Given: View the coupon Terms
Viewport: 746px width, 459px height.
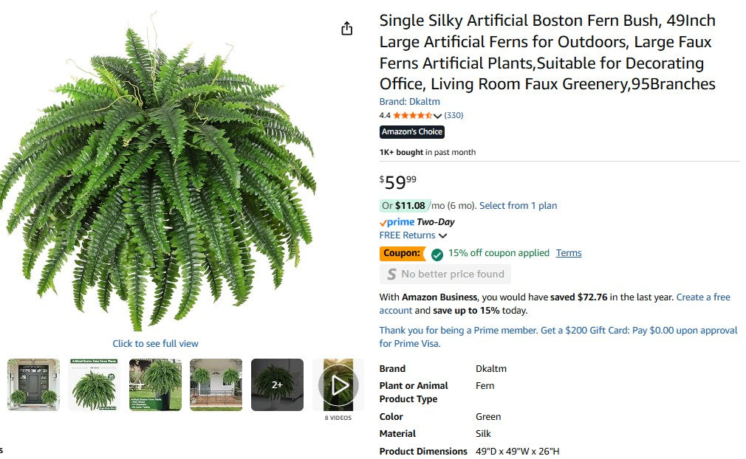Looking at the screenshot, I should pyautogui.click(x=569, y=253).
